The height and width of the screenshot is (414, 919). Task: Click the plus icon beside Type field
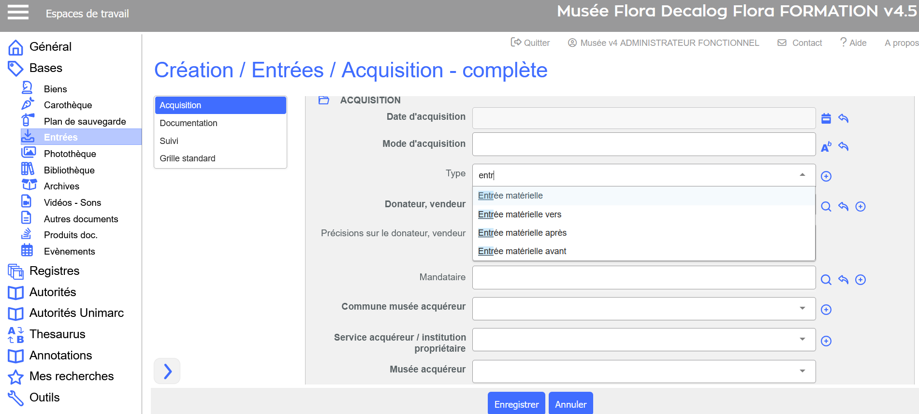[826, 176]
